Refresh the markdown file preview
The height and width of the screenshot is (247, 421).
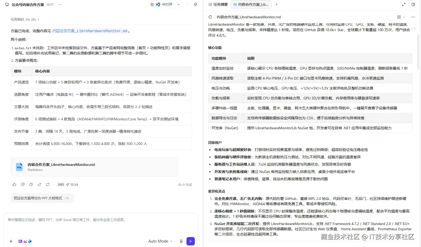(x=210, y=17)
